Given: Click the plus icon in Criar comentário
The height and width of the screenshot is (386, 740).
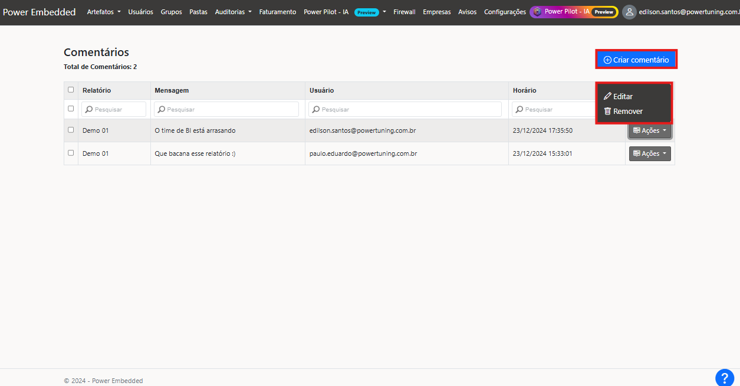Looking at the screenshot, I should [x=607, y=60].
